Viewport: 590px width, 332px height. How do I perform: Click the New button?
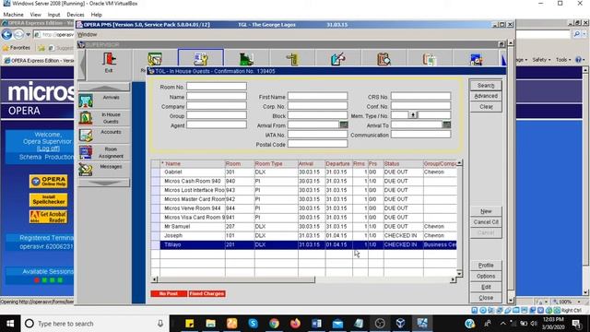(x=486, y=211)
